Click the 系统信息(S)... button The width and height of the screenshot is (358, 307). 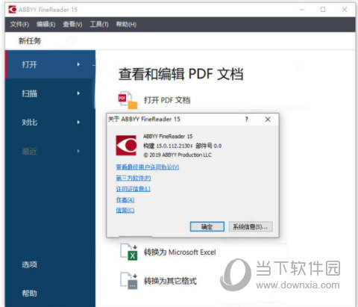click(251, 226)
